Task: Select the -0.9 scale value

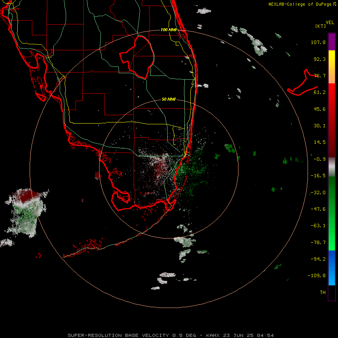Action: (x=320, y=159)
